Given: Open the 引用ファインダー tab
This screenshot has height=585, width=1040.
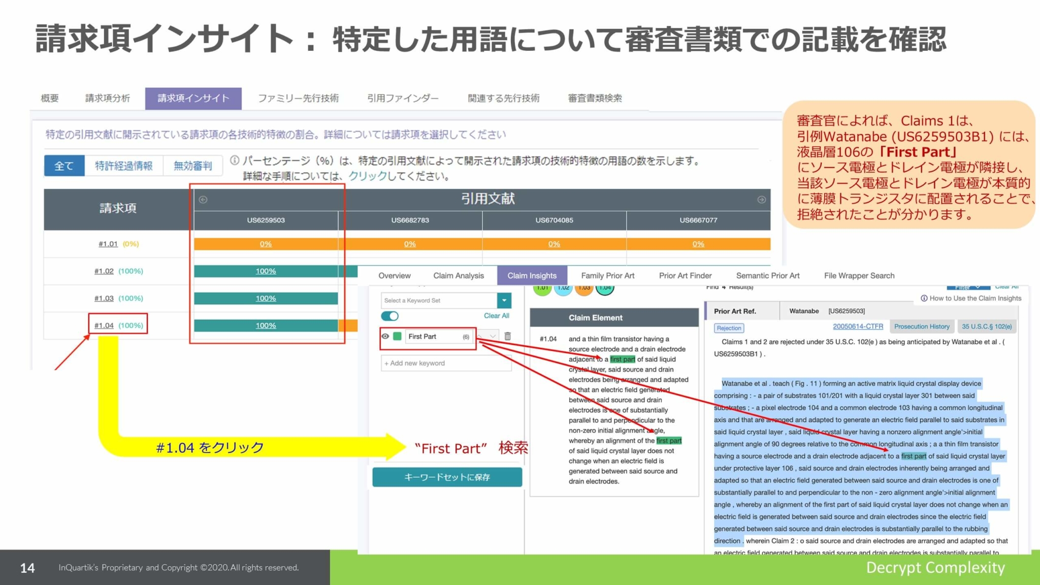Looking at the screenshot, I should [403, 98].
